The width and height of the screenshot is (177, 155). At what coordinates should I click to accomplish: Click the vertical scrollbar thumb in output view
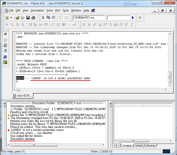tap(170, 77)
